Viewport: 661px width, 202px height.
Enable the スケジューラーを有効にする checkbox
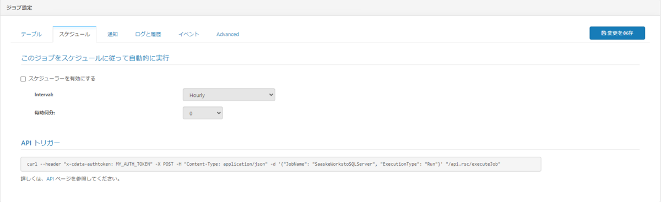[x=23, y=79]
